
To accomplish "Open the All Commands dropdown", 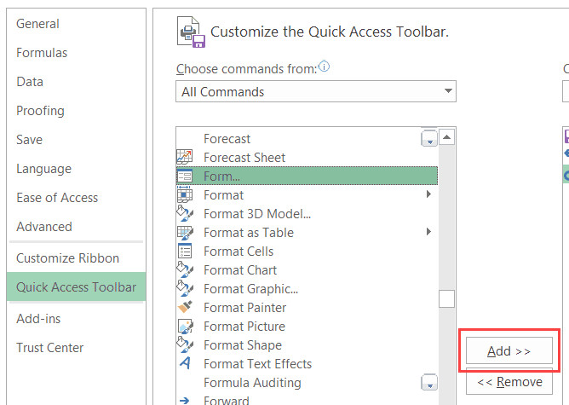I will [x=316, y=92].
